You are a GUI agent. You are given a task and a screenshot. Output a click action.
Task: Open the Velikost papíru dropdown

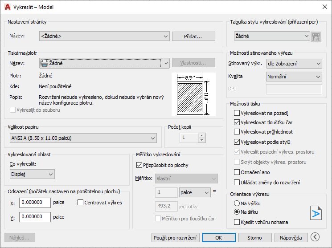(83, 138)
